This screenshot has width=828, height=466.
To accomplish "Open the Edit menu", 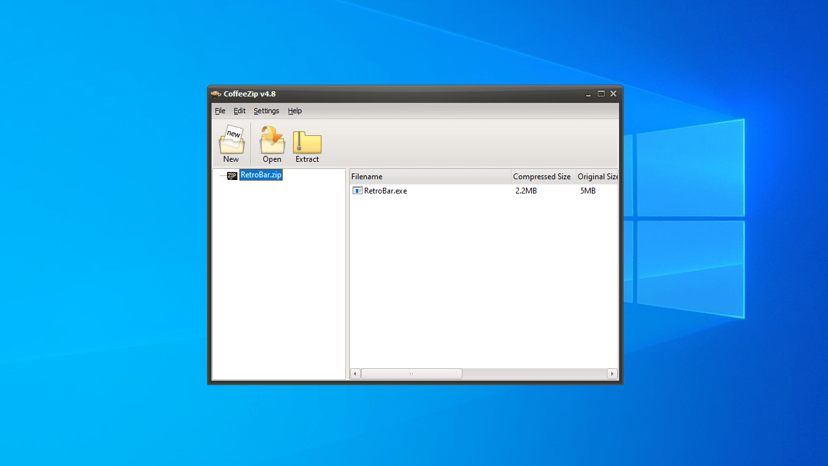I will 239,111.
